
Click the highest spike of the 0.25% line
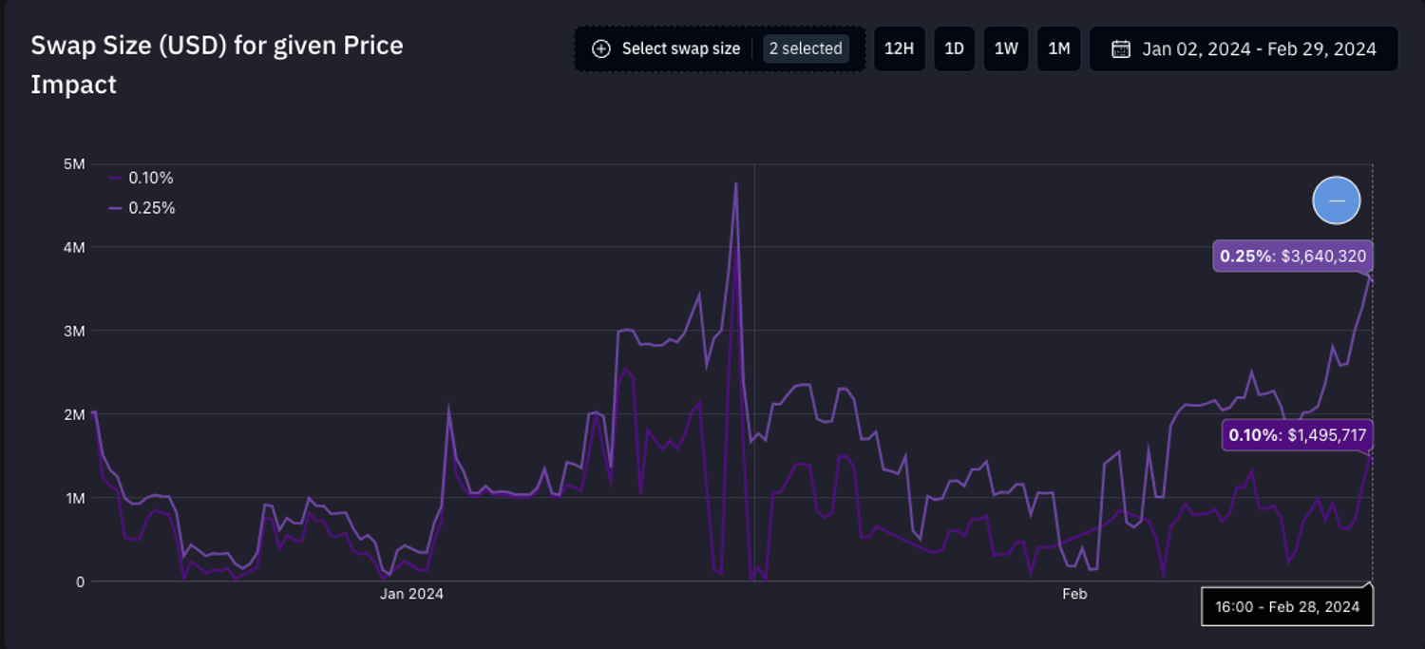coord(735,183)
